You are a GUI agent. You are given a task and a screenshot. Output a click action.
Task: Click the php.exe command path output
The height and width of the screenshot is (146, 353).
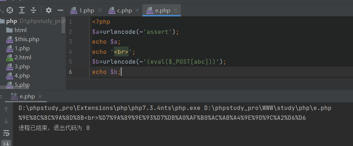(x=175, y=108)
